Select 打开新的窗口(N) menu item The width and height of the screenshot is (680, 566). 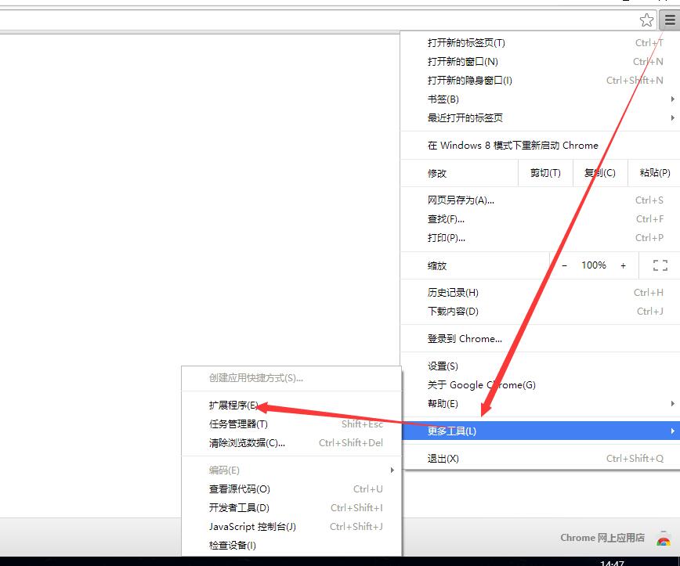540,62
